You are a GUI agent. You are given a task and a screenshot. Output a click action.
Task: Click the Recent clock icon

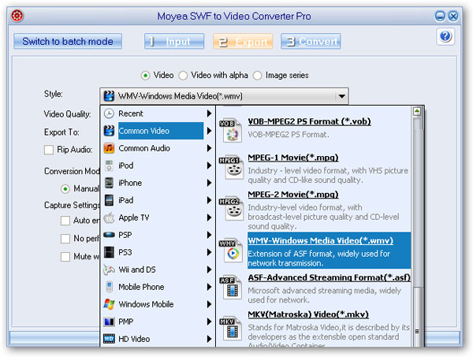click(109, 113)
